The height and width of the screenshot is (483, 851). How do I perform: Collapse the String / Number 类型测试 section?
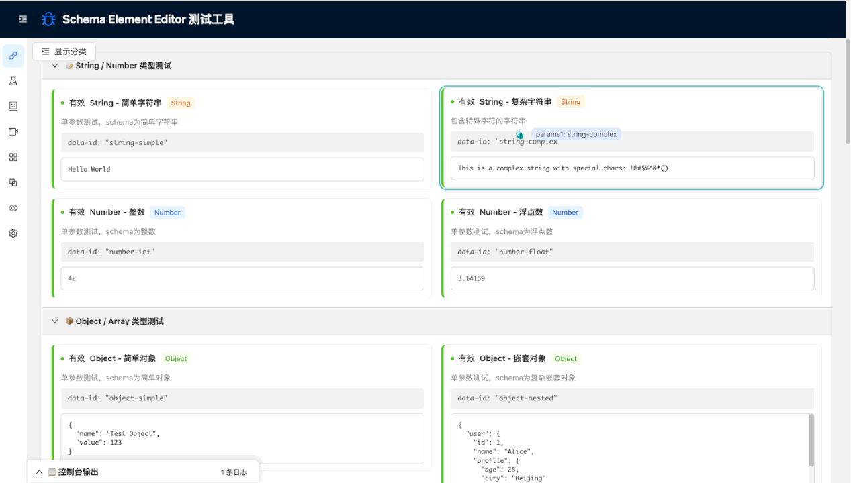55,66
